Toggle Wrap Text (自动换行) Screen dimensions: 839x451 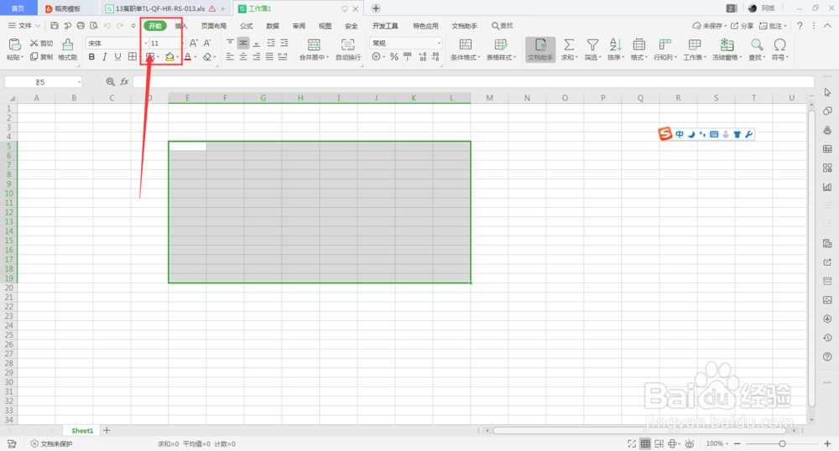(x=348, y=49)
